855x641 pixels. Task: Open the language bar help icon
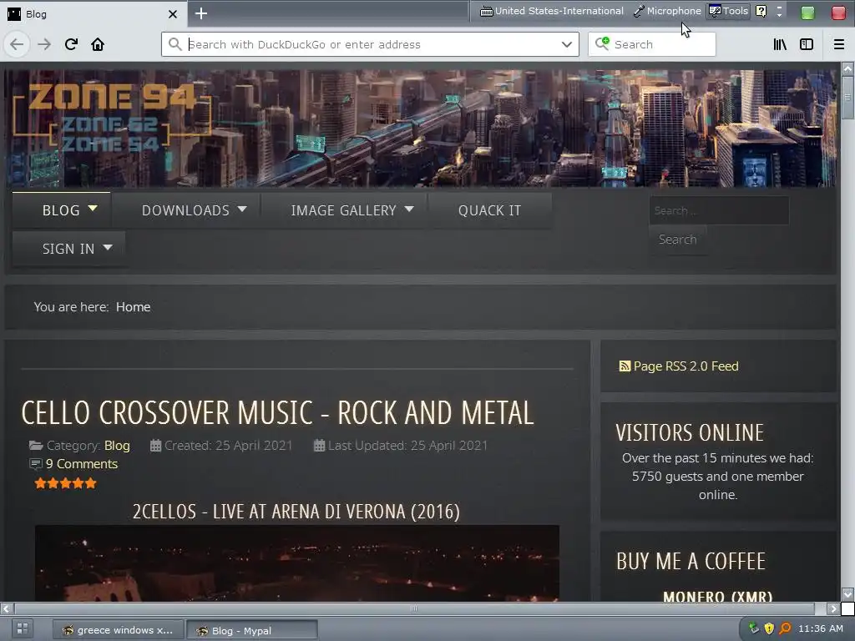(x=761, y=11)
